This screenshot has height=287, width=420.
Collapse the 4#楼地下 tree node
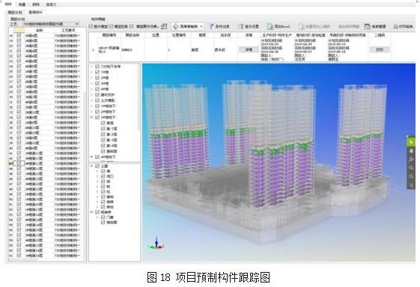point(92,157)
